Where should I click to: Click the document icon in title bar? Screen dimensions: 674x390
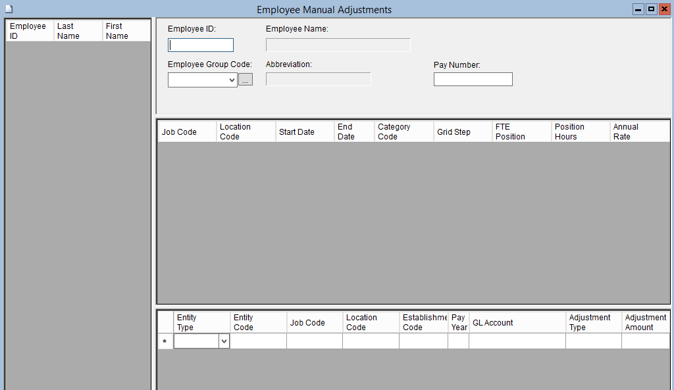click(x=9, y=9)
